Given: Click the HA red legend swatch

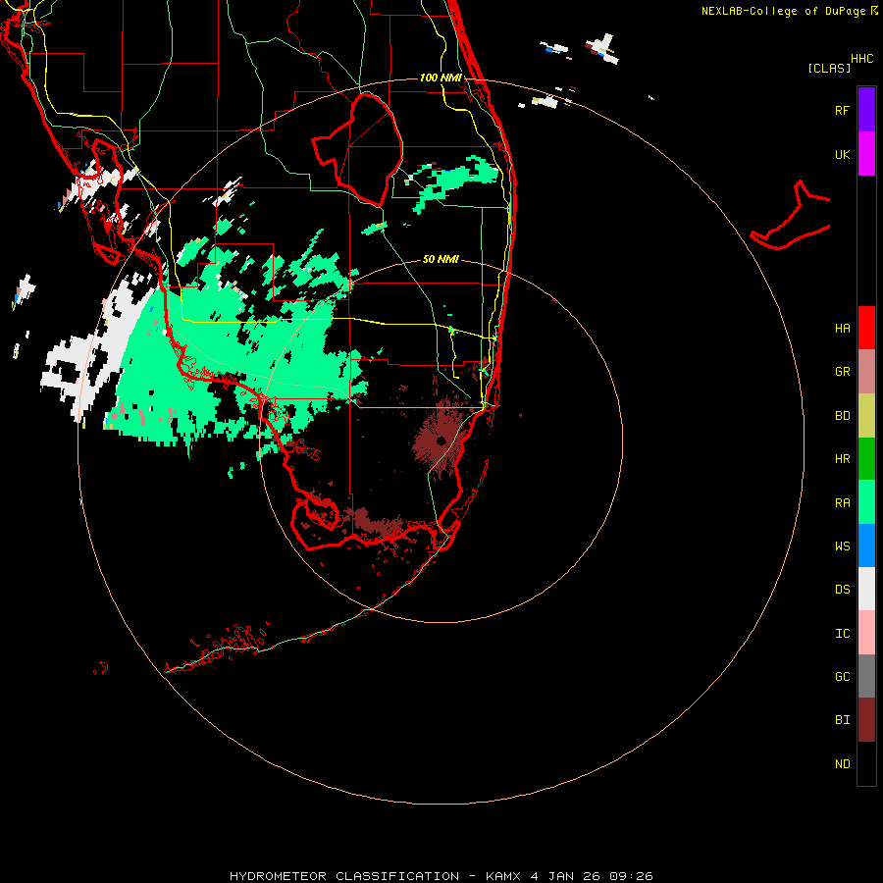Looking at the screenshot, I should (866, 328).
